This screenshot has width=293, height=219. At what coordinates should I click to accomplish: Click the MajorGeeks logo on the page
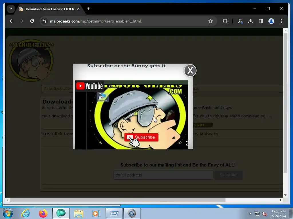(x=31, y=60)
